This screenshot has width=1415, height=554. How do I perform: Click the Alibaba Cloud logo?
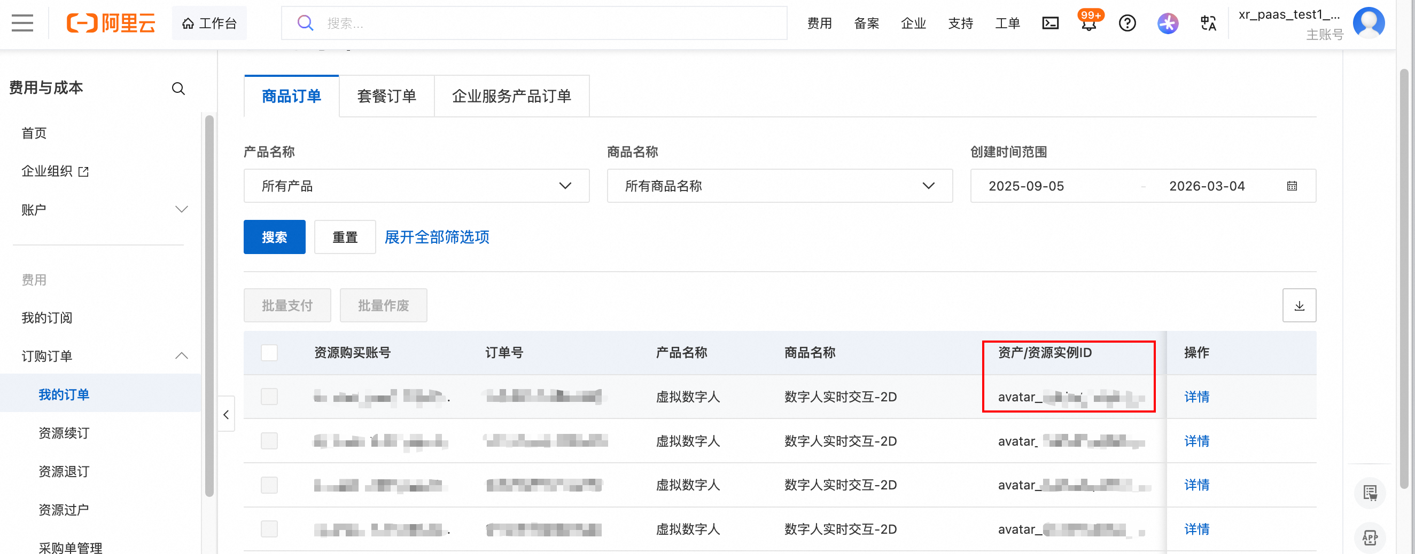point(111,23)
